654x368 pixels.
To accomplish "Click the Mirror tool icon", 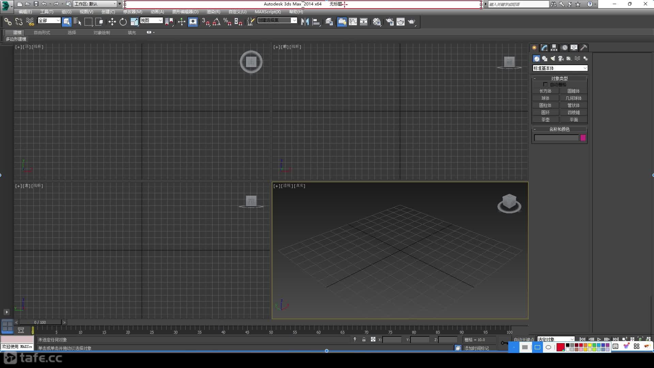I will pos(305,22).
